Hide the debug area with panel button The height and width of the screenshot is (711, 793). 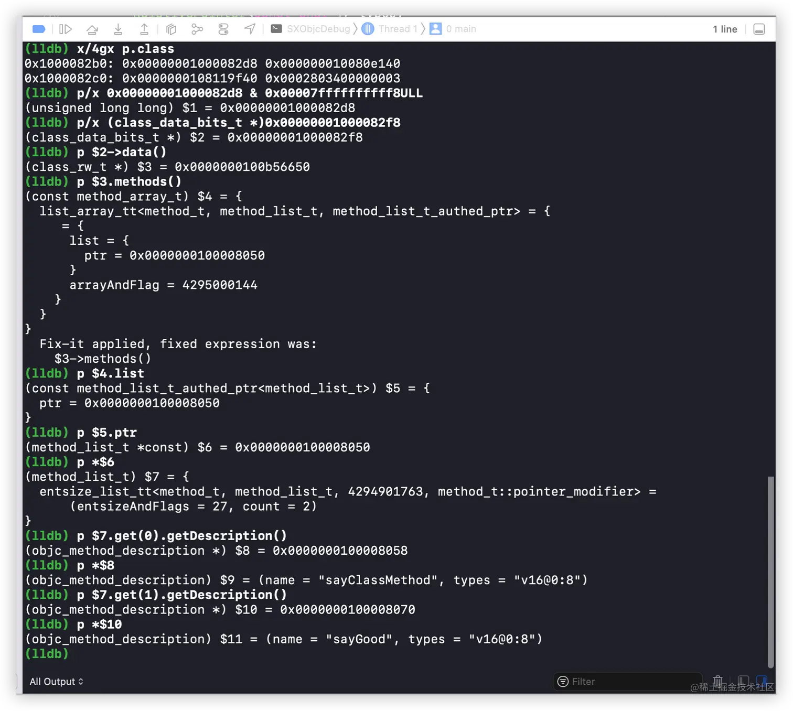[759, 29]
